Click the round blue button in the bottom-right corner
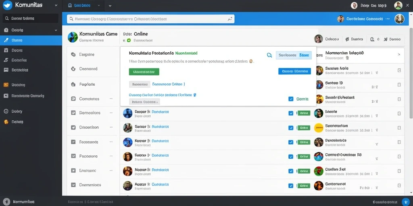Screen dimensions: 413x206 (406, 202)
